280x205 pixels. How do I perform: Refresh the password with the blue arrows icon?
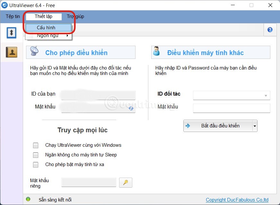[131, 108]
